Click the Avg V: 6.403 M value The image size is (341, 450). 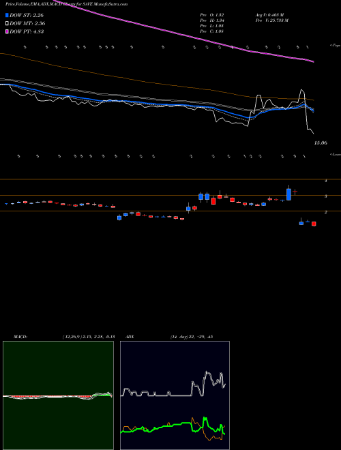(269, 15)
